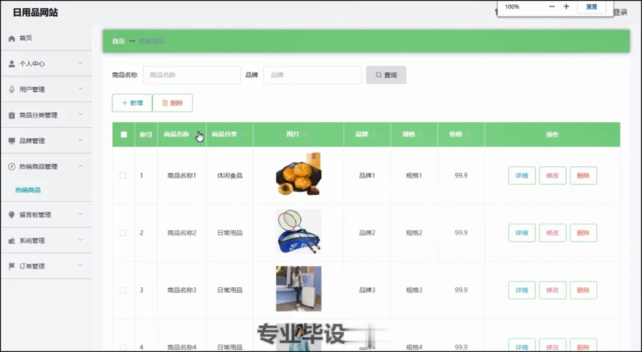This screenshot has height=352, width=642.
Task: Click the icon beside 系统管理
Action: [x=11, y=241]
